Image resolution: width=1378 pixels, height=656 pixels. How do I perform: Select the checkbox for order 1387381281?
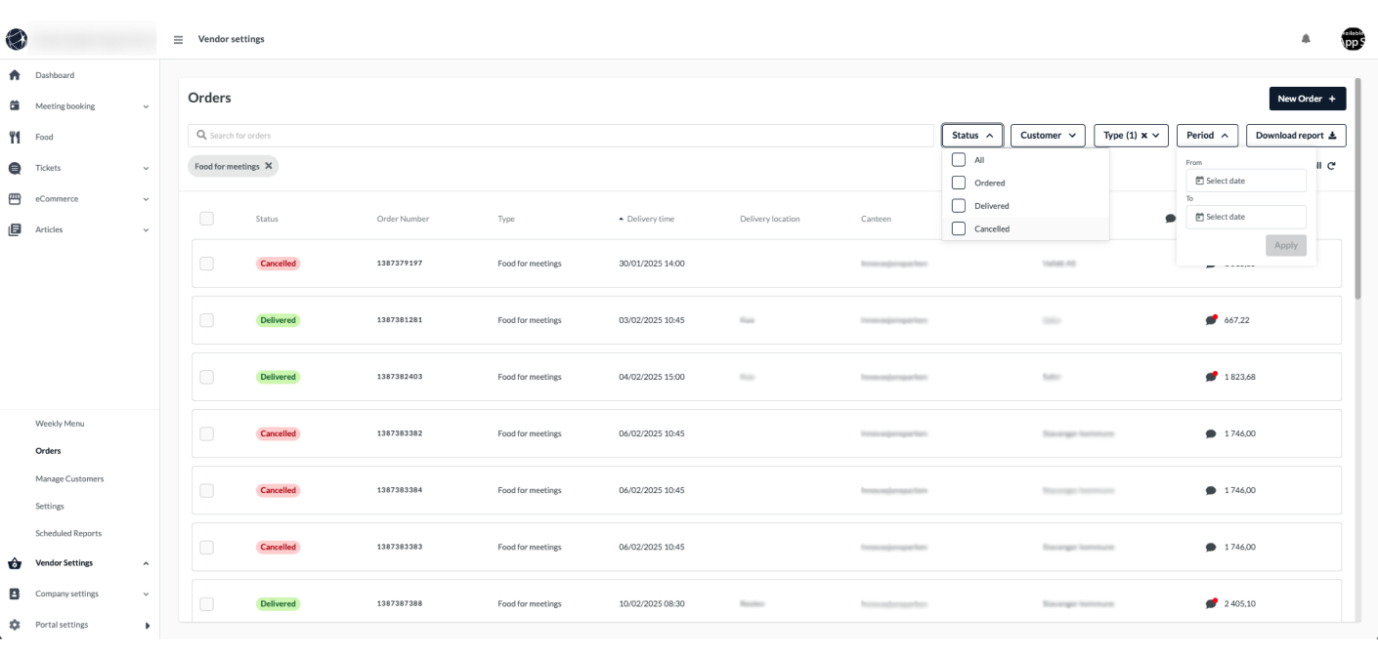[x=206, y=320]
